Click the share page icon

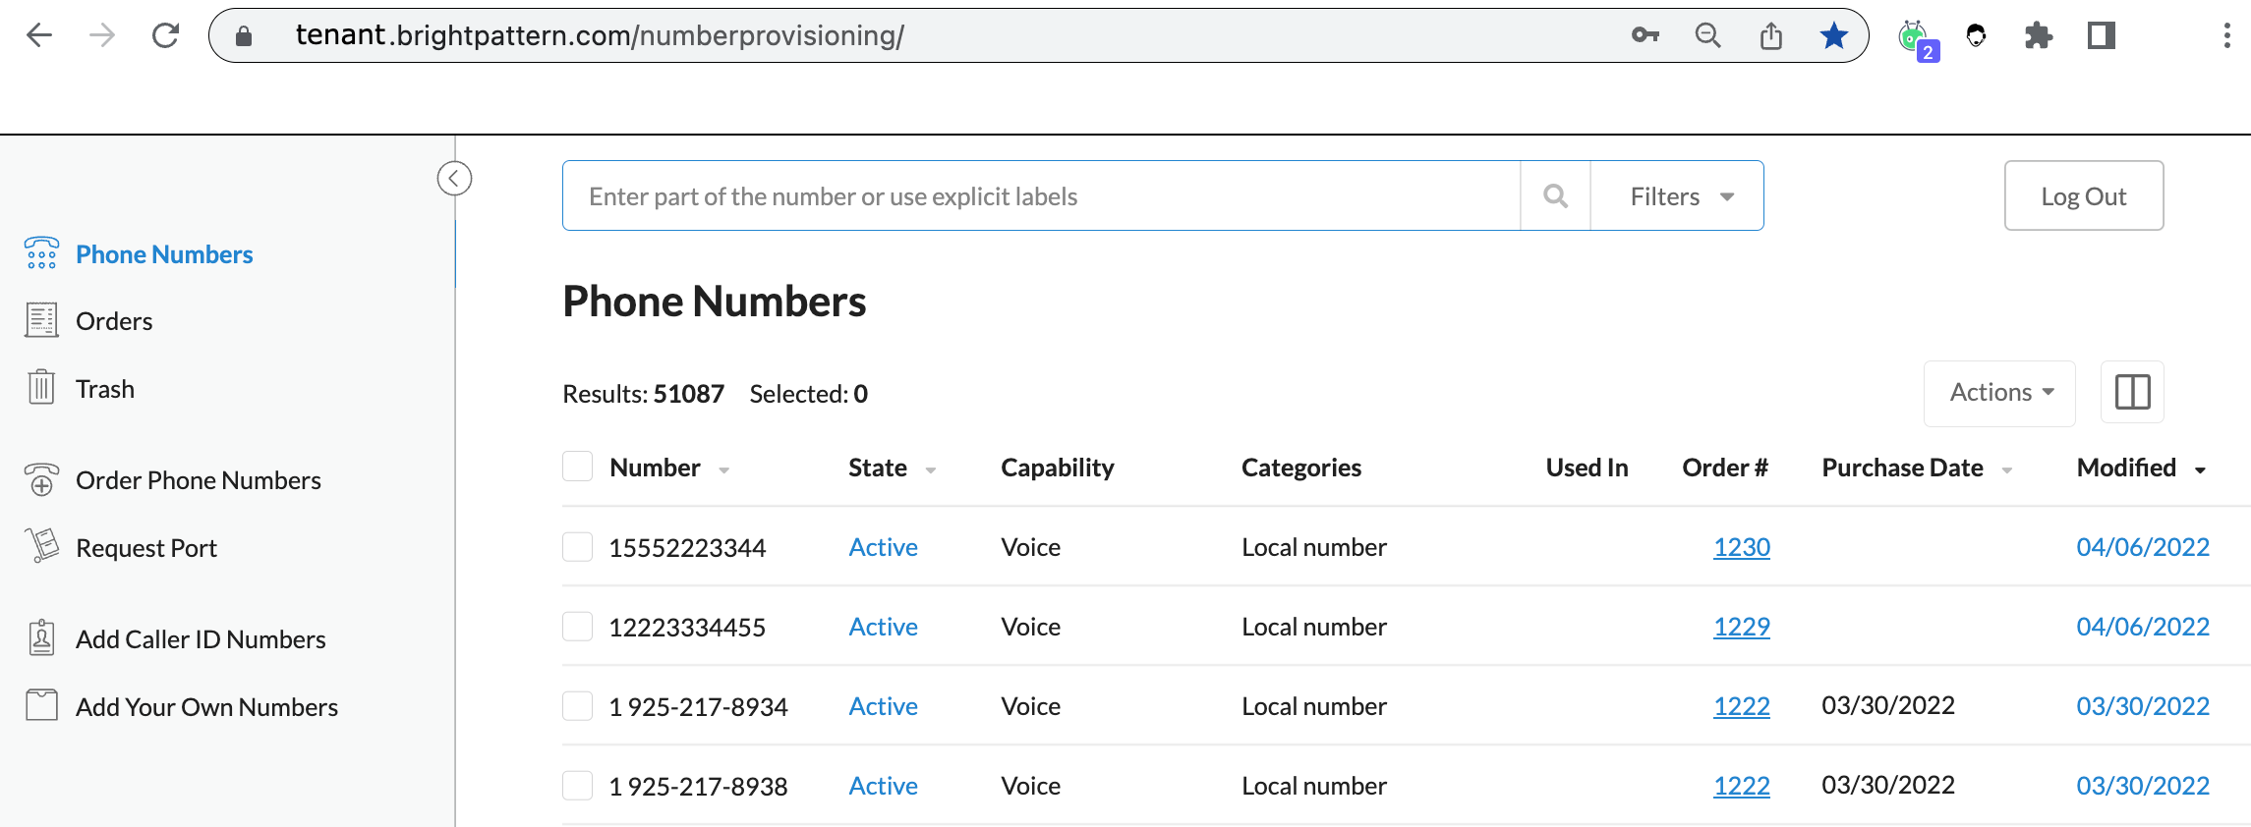tap(1771, 35)
